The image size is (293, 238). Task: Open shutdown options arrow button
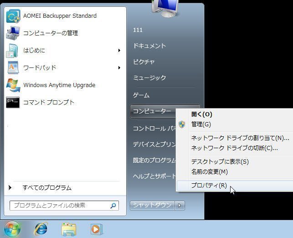coord(180,206)
